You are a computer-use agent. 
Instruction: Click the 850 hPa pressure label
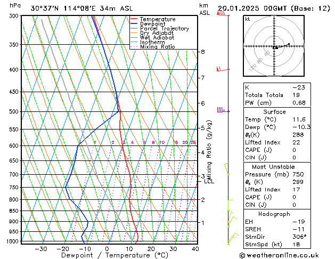(14, 211)
